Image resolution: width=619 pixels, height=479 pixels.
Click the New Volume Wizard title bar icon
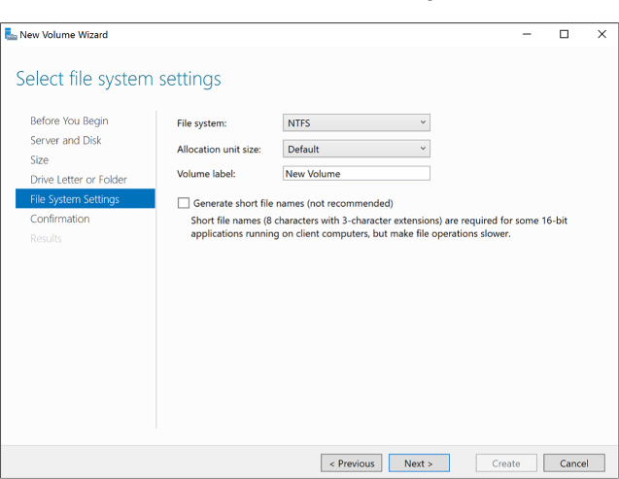tap(11, 35)
